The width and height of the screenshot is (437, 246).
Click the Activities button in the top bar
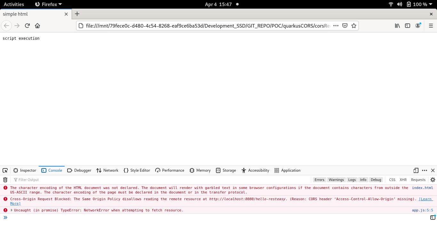click(x=14, y=4)
